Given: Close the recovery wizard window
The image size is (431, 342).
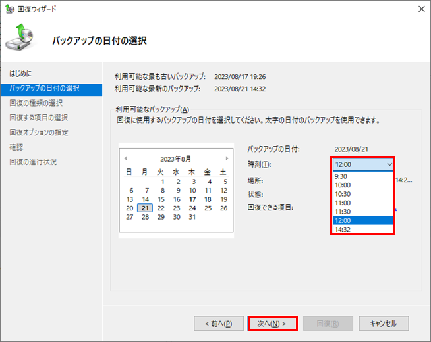Looking at the screenshot, I should tap(421, 9).
